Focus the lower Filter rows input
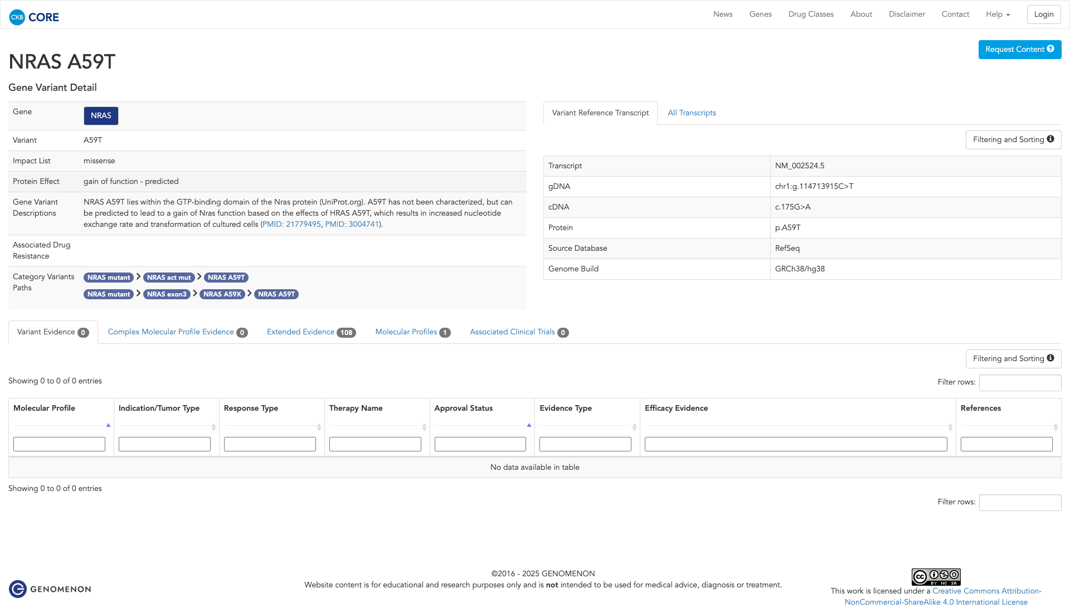 pos(1020,503)
